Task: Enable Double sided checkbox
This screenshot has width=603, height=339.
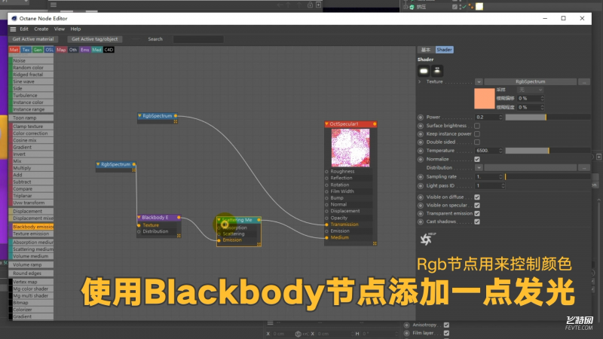Action: (477, 142)
